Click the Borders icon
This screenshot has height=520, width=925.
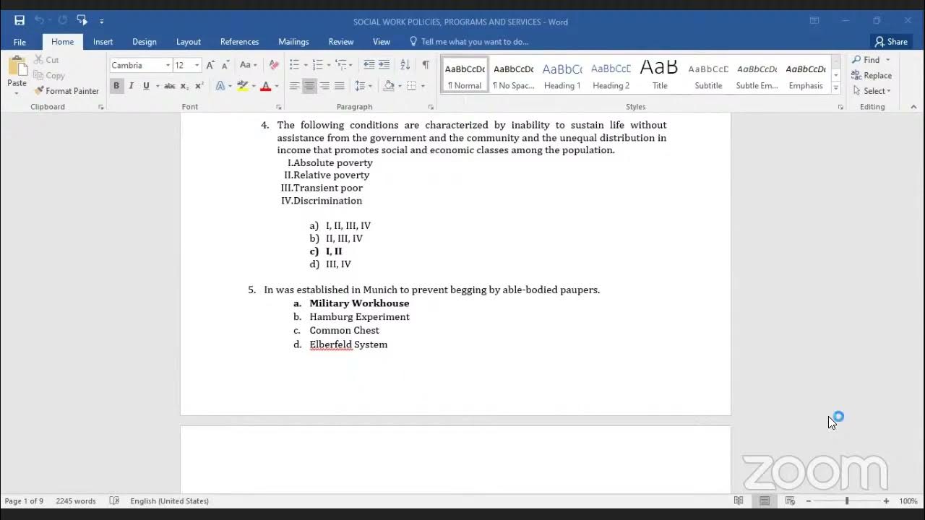pos(411,86)
